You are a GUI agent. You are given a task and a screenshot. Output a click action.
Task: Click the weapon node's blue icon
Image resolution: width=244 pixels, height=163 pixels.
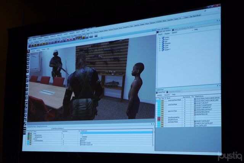(163, 50)
